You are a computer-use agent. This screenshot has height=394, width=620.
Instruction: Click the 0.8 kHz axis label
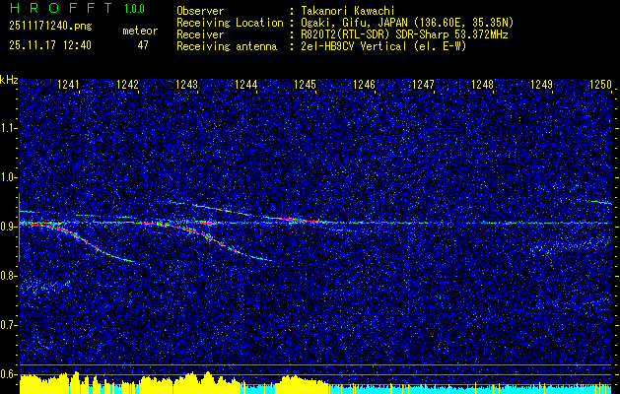pyautogui.click(x=9, y=276)
